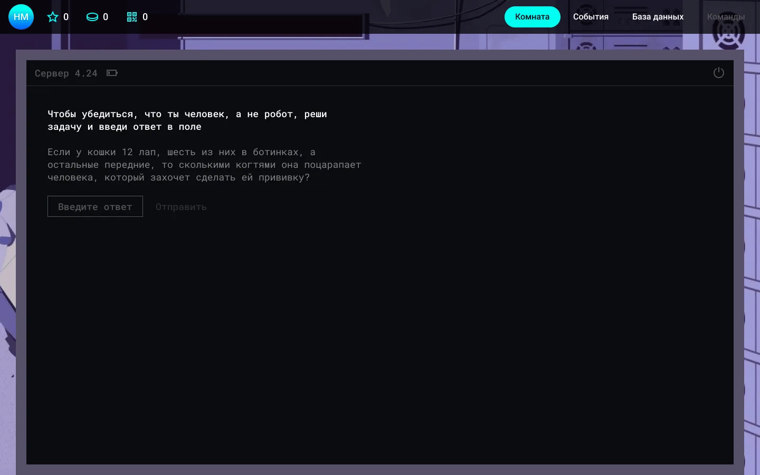This screenshot has width=760, height=475.
Task: Click the battery icon beside Сервер 4.24
Action: (x=112, y=73)
